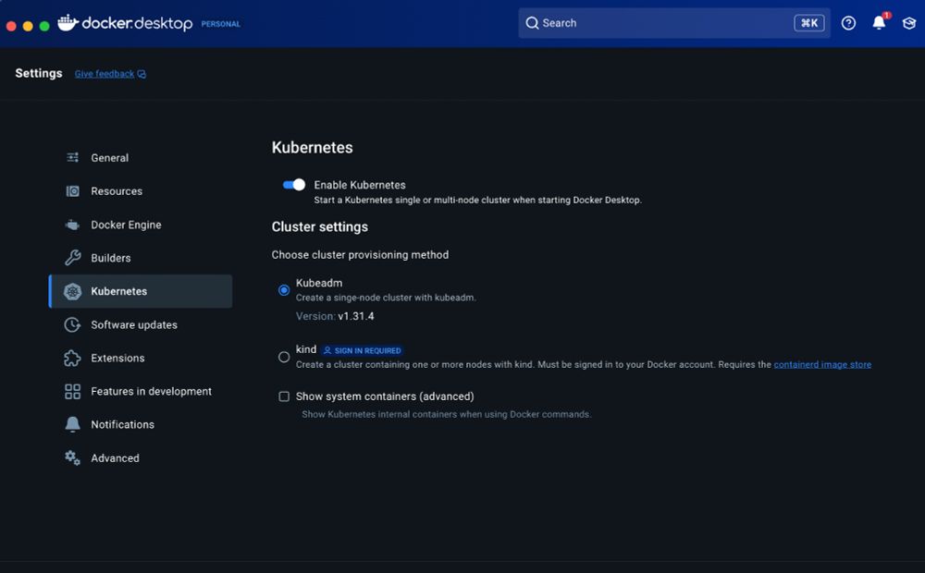
Task: Select Software updates in sidebar
Action: click(x=141, y=324)
